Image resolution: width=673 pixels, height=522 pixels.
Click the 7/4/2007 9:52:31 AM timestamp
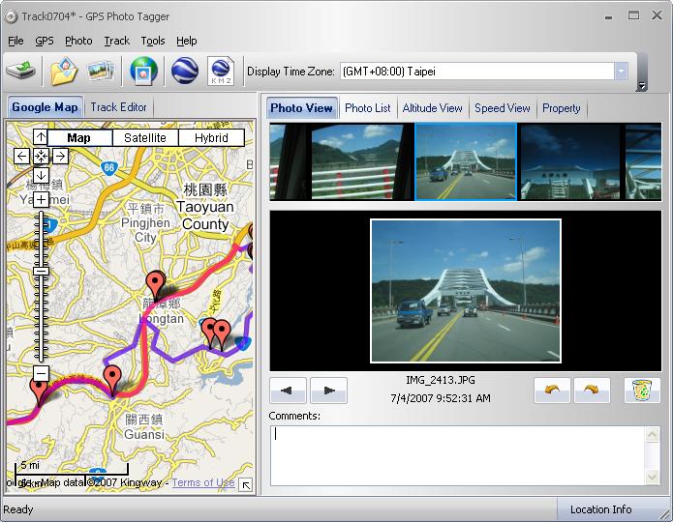coord(441,398)
